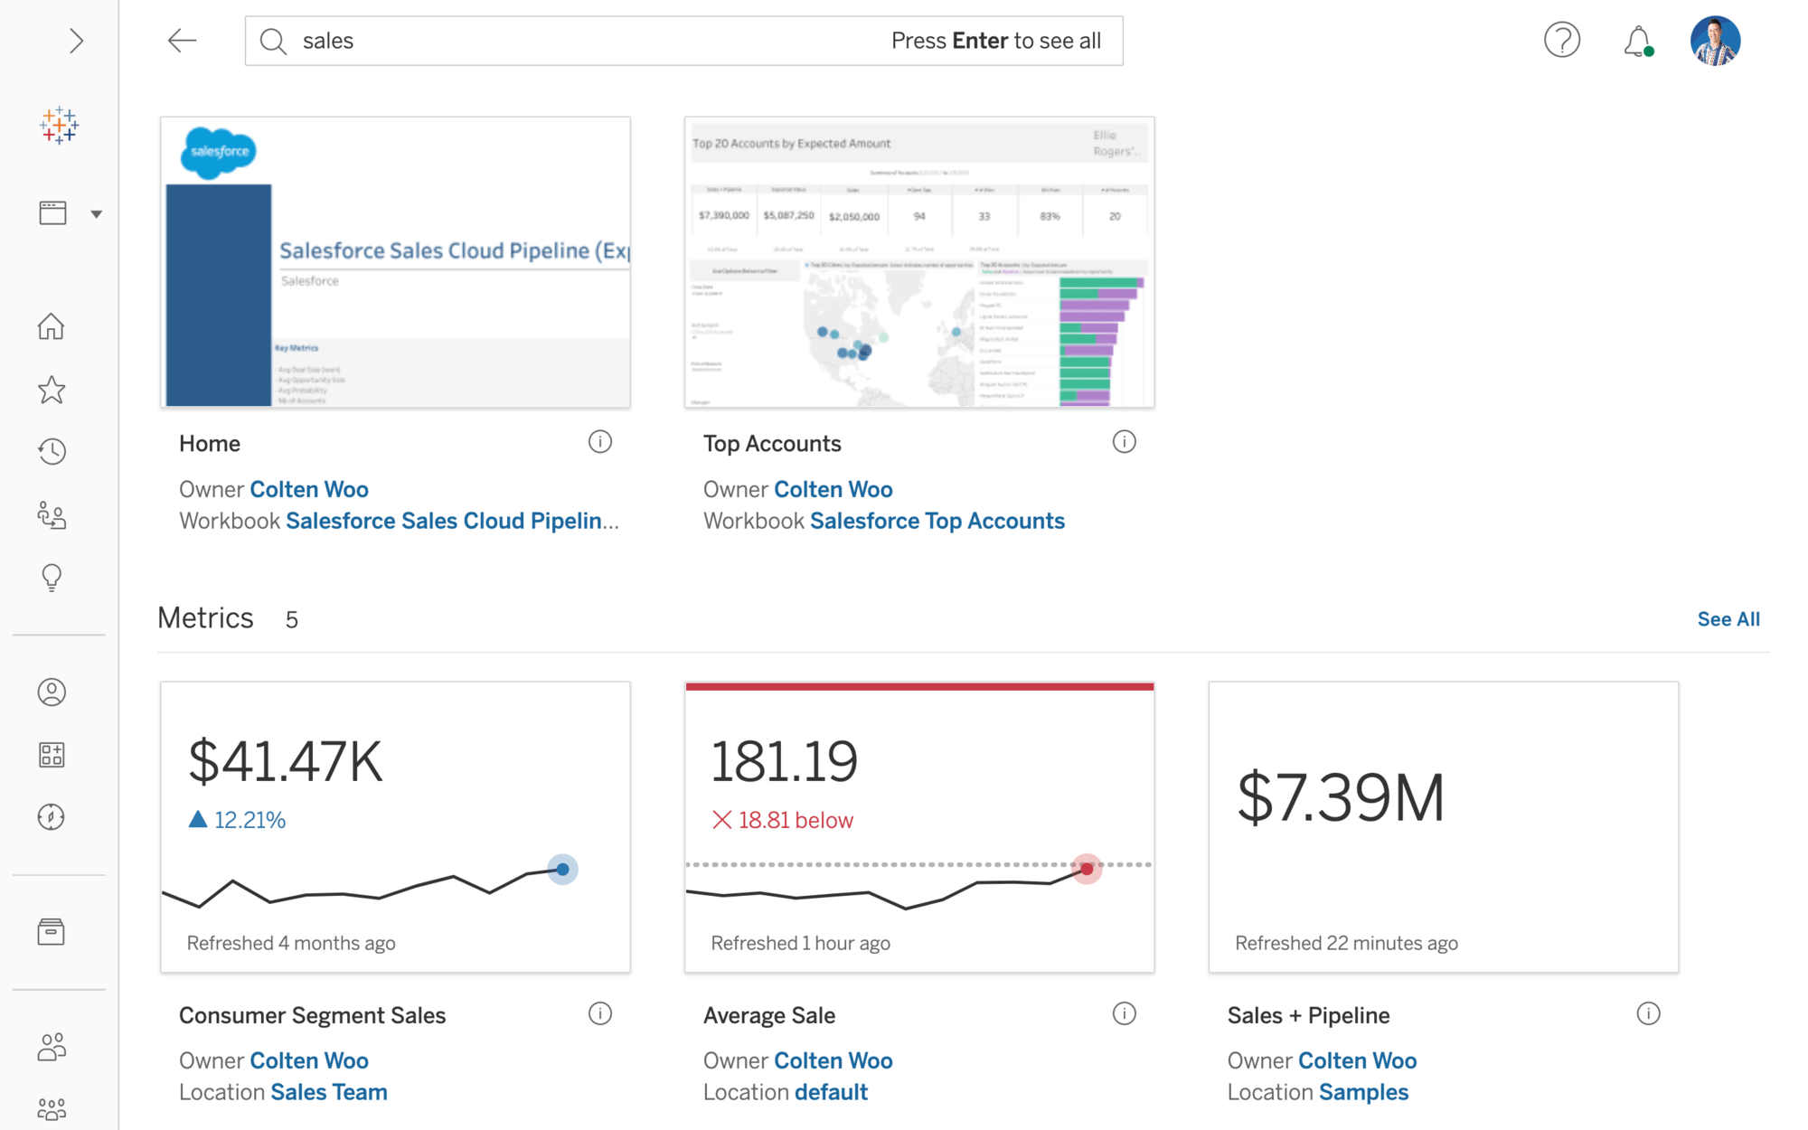Open owner Colten Woo under Average Sale
The image size is (1808, 1130).
pyautogui.click(x=833, y=1060)
